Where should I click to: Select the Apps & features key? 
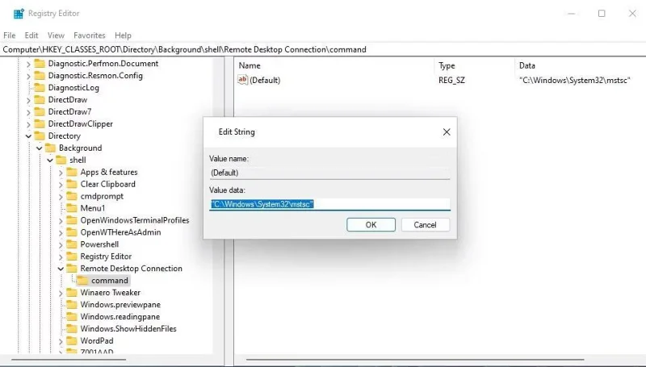click(109, 172)
